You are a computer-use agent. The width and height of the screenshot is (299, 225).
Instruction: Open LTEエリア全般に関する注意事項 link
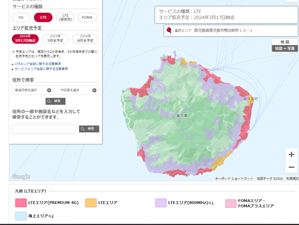point(38,64)
